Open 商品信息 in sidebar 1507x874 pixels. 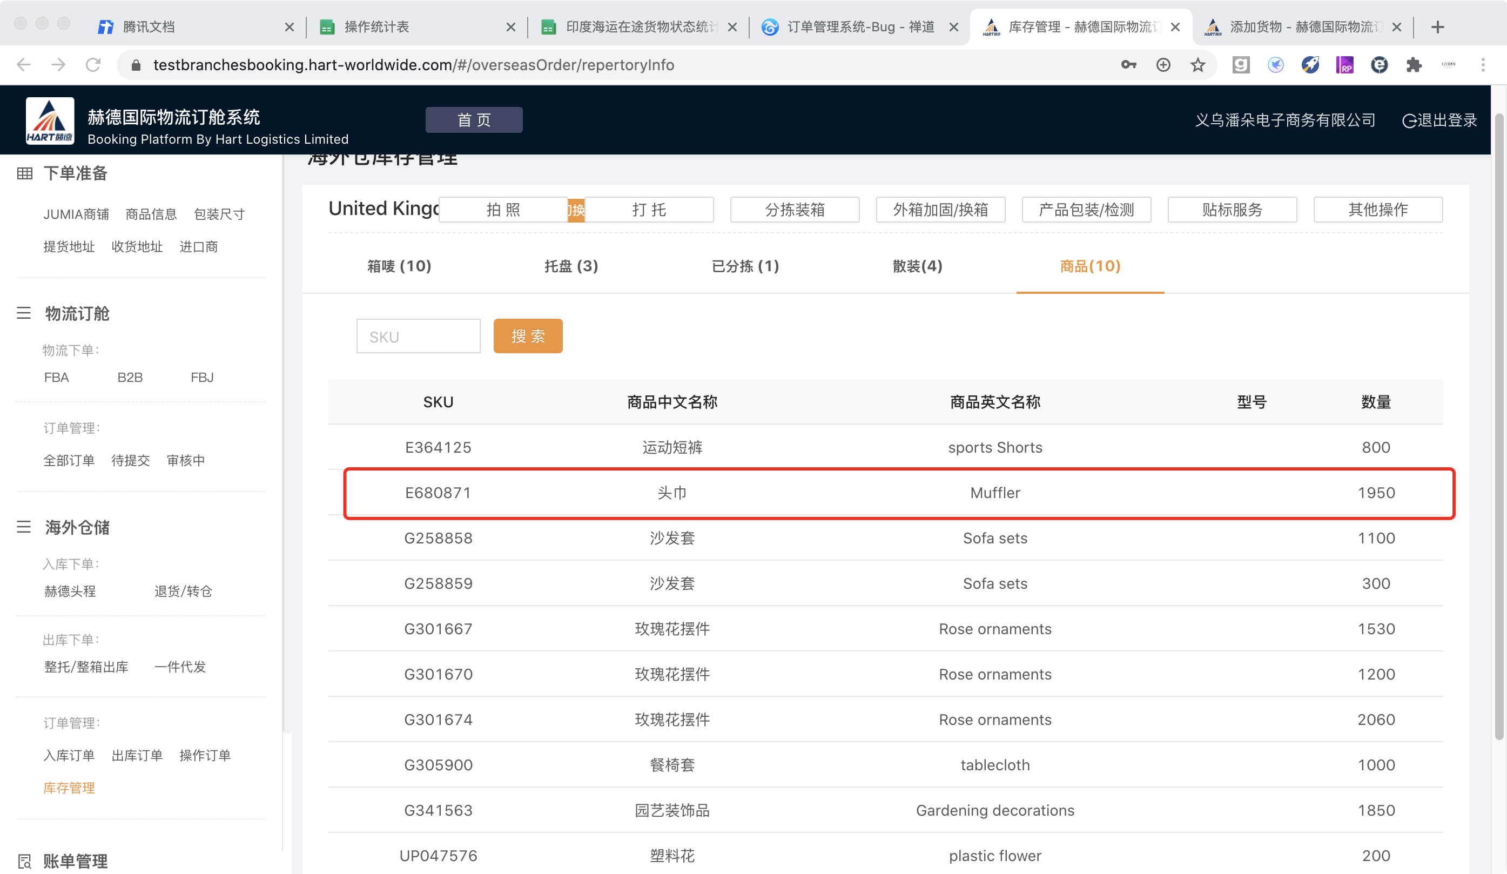[x=151, y=214]
